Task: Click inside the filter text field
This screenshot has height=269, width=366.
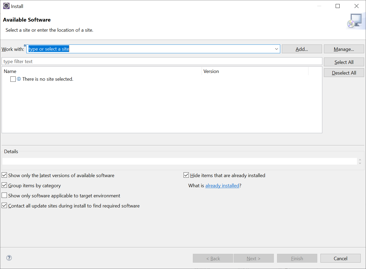Action: pos(107,61)
